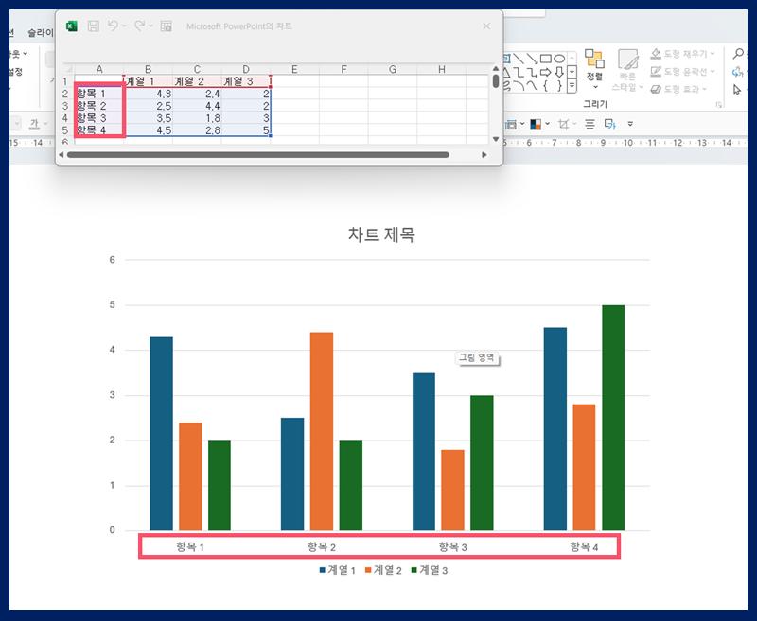
Task: Open data in Excel via table icon
Action: (167, 26)
